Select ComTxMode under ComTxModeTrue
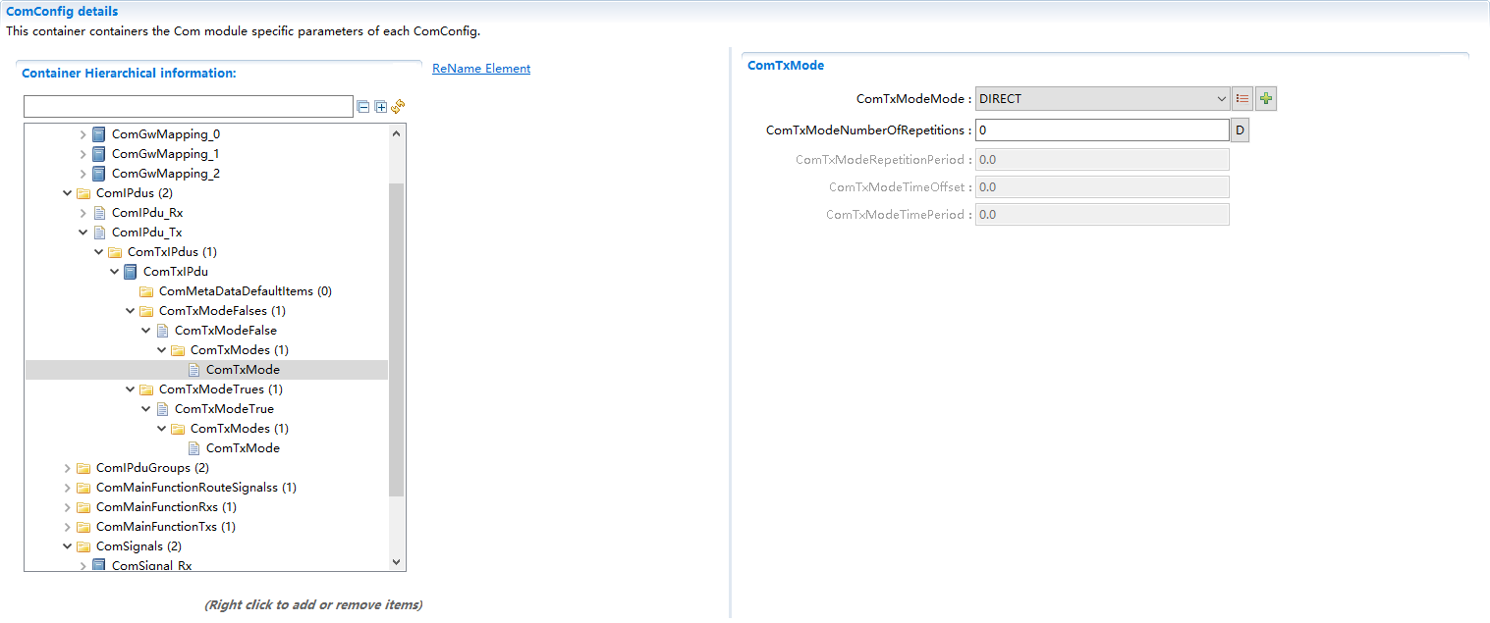The height and width of the screenshot is (623, 1490). click(243, 448)
